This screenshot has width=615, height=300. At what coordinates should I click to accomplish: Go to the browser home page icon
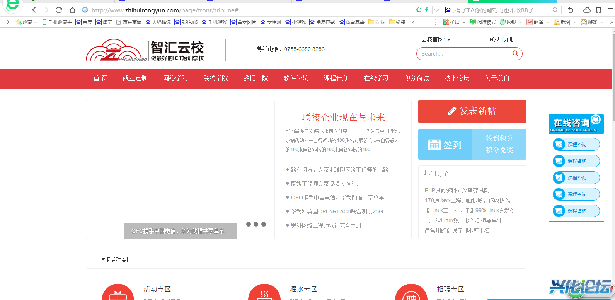[x=72, y=10]
